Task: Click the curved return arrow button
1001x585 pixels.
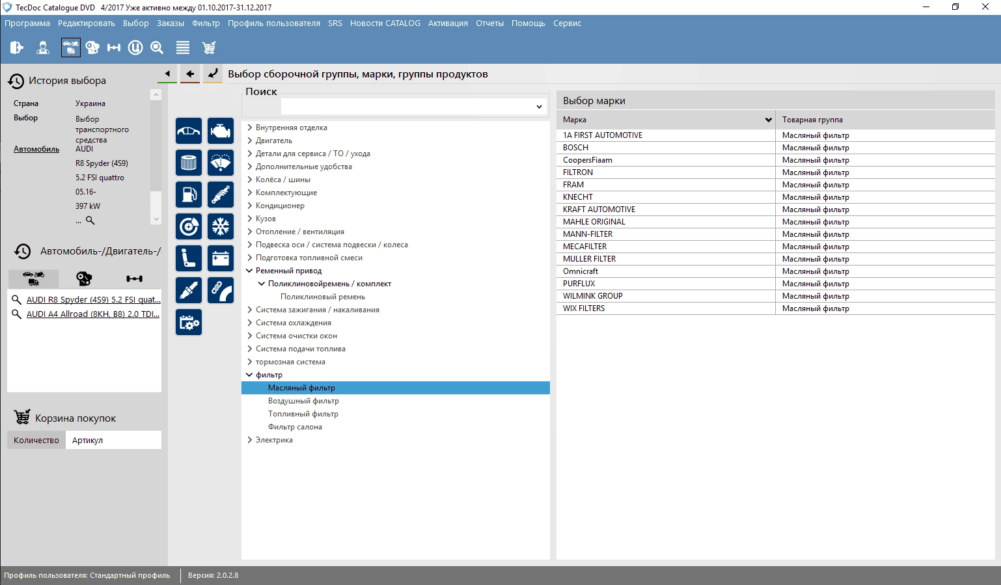Action: [x=213, y=74]
